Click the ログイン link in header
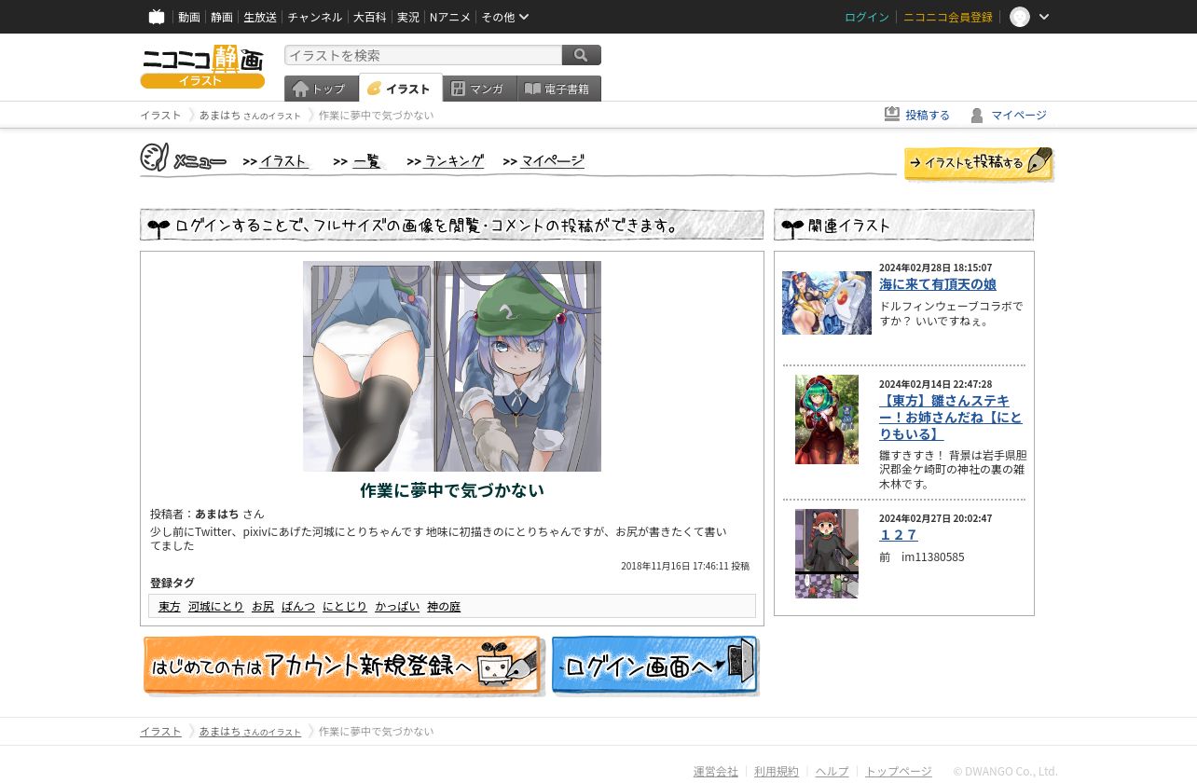1197x783 pixels. coord(867,17)
